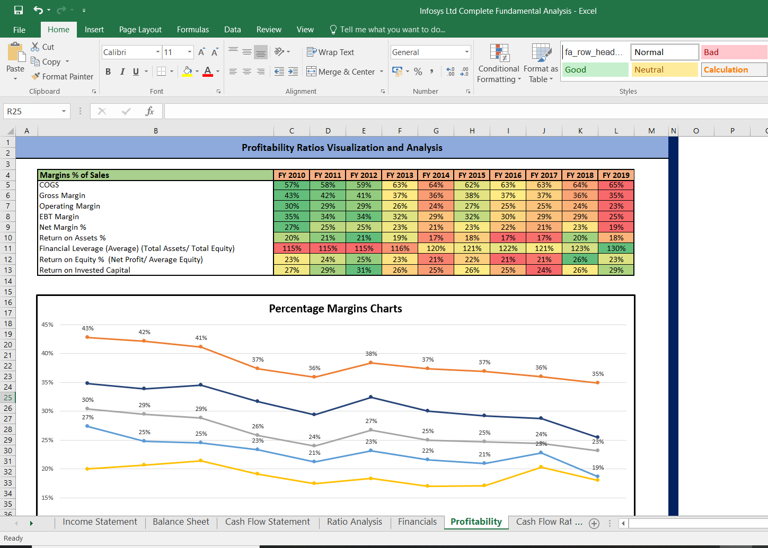The width and height of the screenshot is (768, 548).
Task: Click Increase Decimal icon
Action: point(451,71)
